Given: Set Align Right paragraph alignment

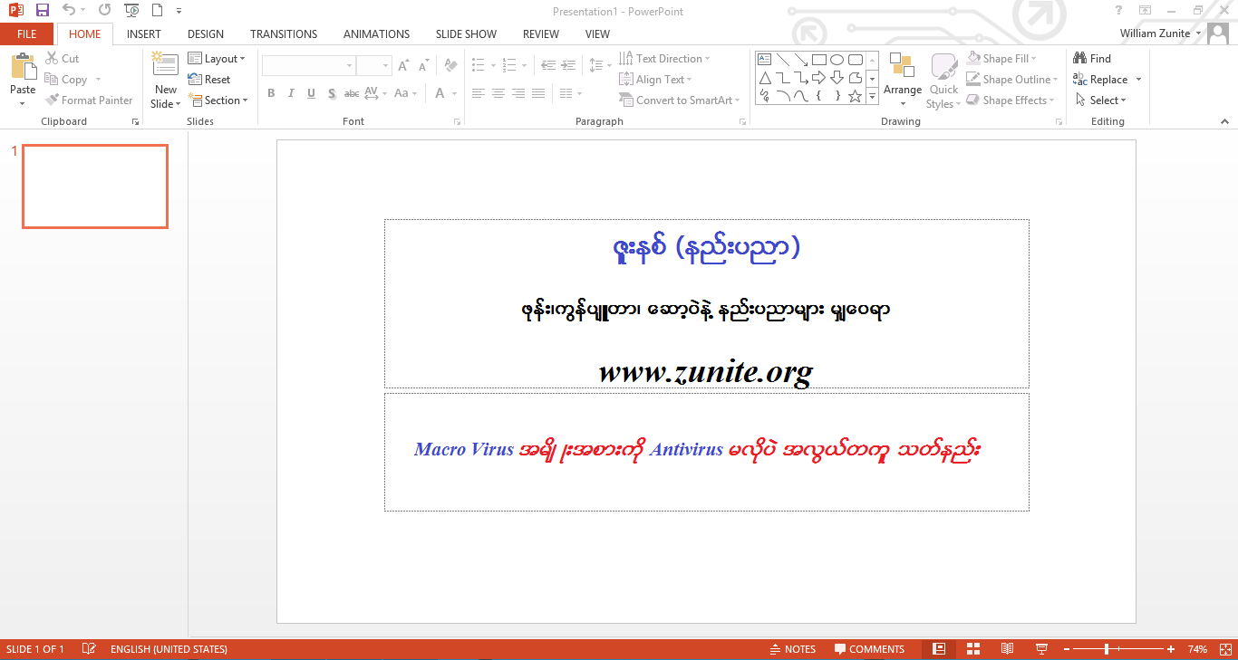Looking at the screenshot, I should click(x=518, y=93).
